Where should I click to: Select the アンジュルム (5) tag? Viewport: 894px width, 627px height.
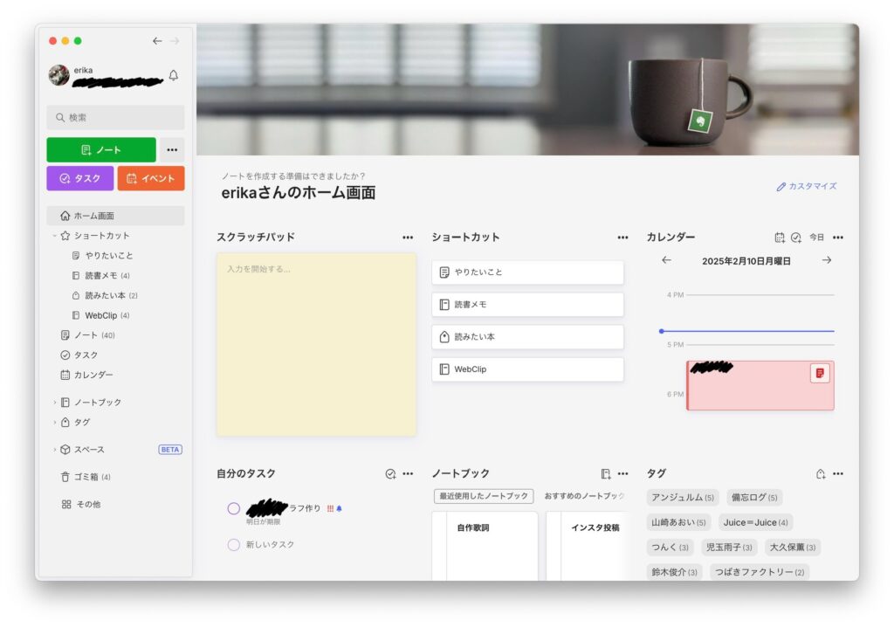tap(683, 498)
